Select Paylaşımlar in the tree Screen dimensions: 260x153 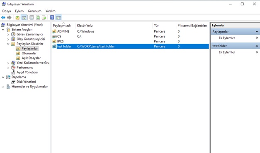click(x=29, y=49)
